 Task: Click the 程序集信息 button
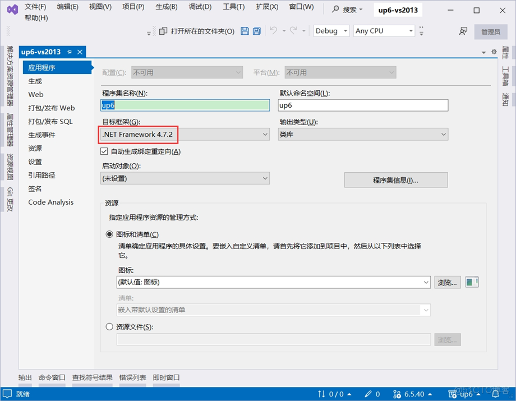click(395, 179)
